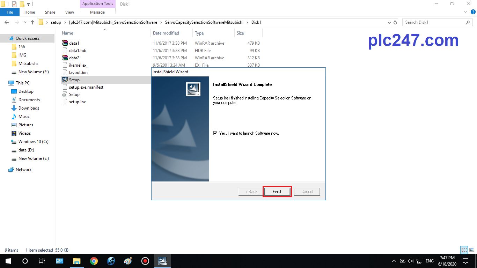Open the data1 WinRAR archive icon
This screenshot has width=477, height=268.
[65, 43]
